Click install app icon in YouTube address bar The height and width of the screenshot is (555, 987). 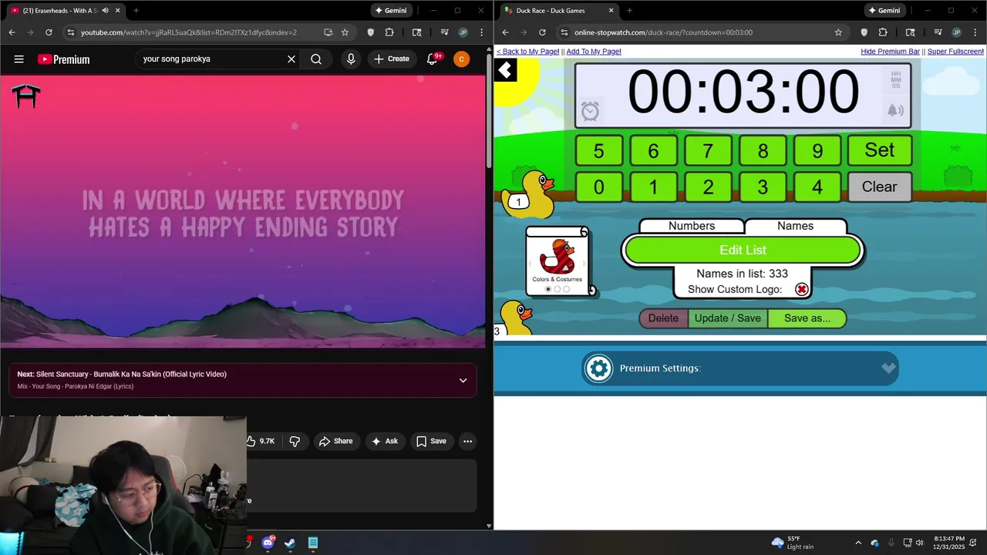328,32
